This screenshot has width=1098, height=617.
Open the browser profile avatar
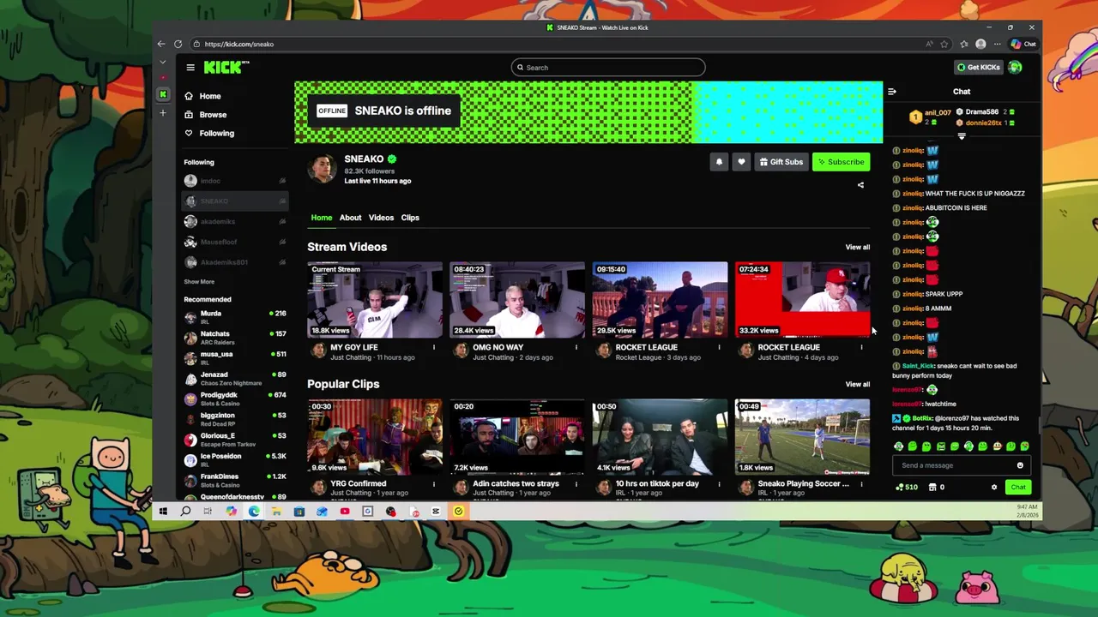[x=980, y=44]
